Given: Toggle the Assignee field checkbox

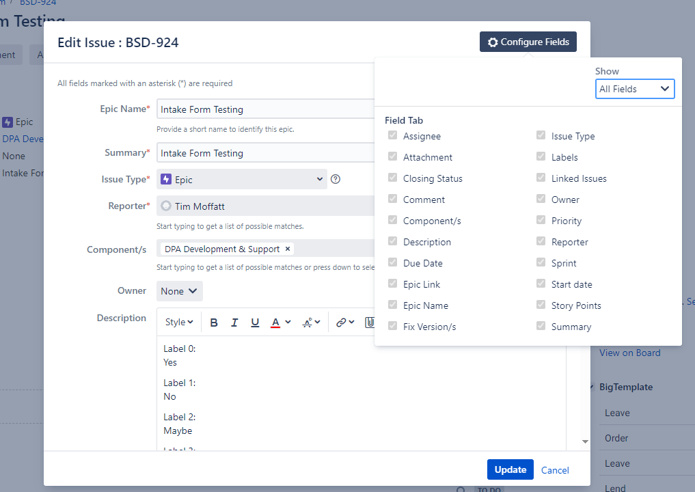Looking at the screenshot, I should 392,135.
